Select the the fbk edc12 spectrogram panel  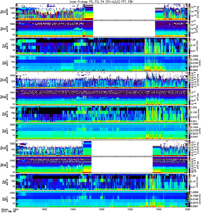pos(102,182)
